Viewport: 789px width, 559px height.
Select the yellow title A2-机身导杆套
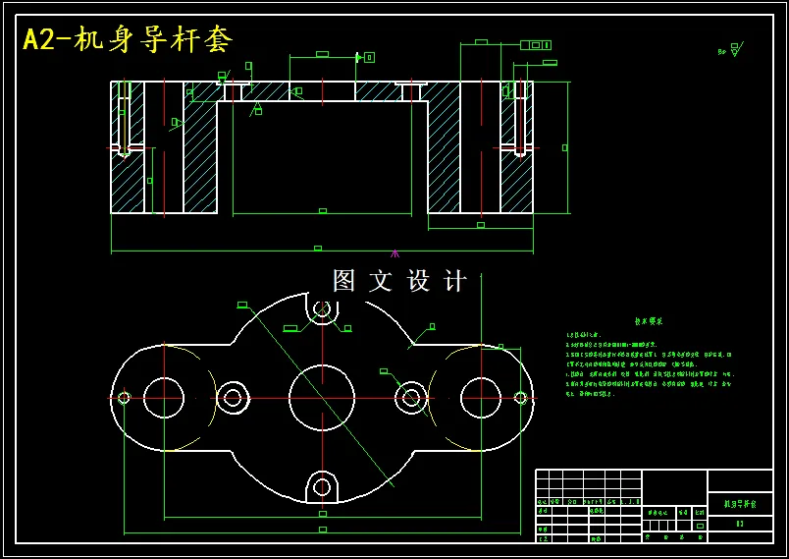128,38
